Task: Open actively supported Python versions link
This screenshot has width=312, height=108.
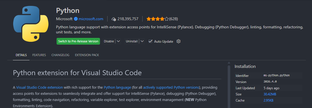Action: pos(171,87)
